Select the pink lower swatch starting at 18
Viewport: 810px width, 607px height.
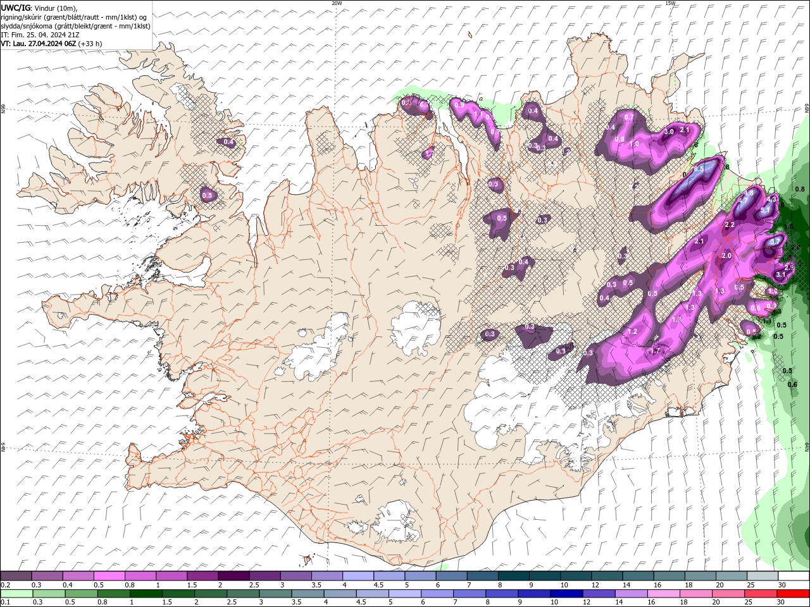click(x=696, y=594)
